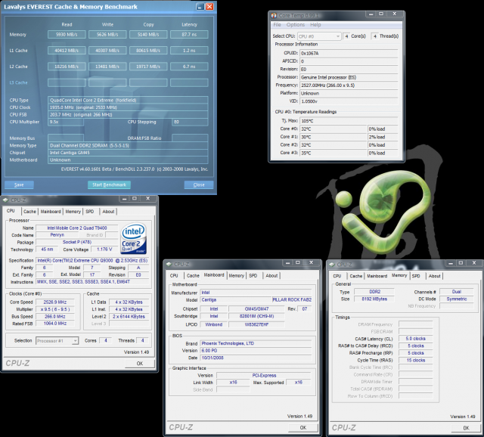
Task: Click the Intel Mobile Core 2 Quad T9400 name field
Action: [x=77, y=228]
